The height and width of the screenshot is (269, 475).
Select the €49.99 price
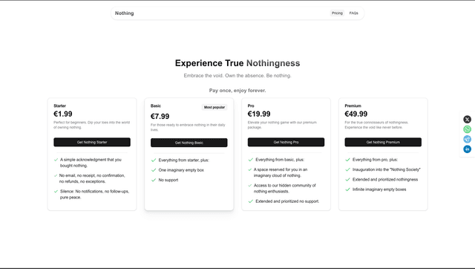pos(356,114)
